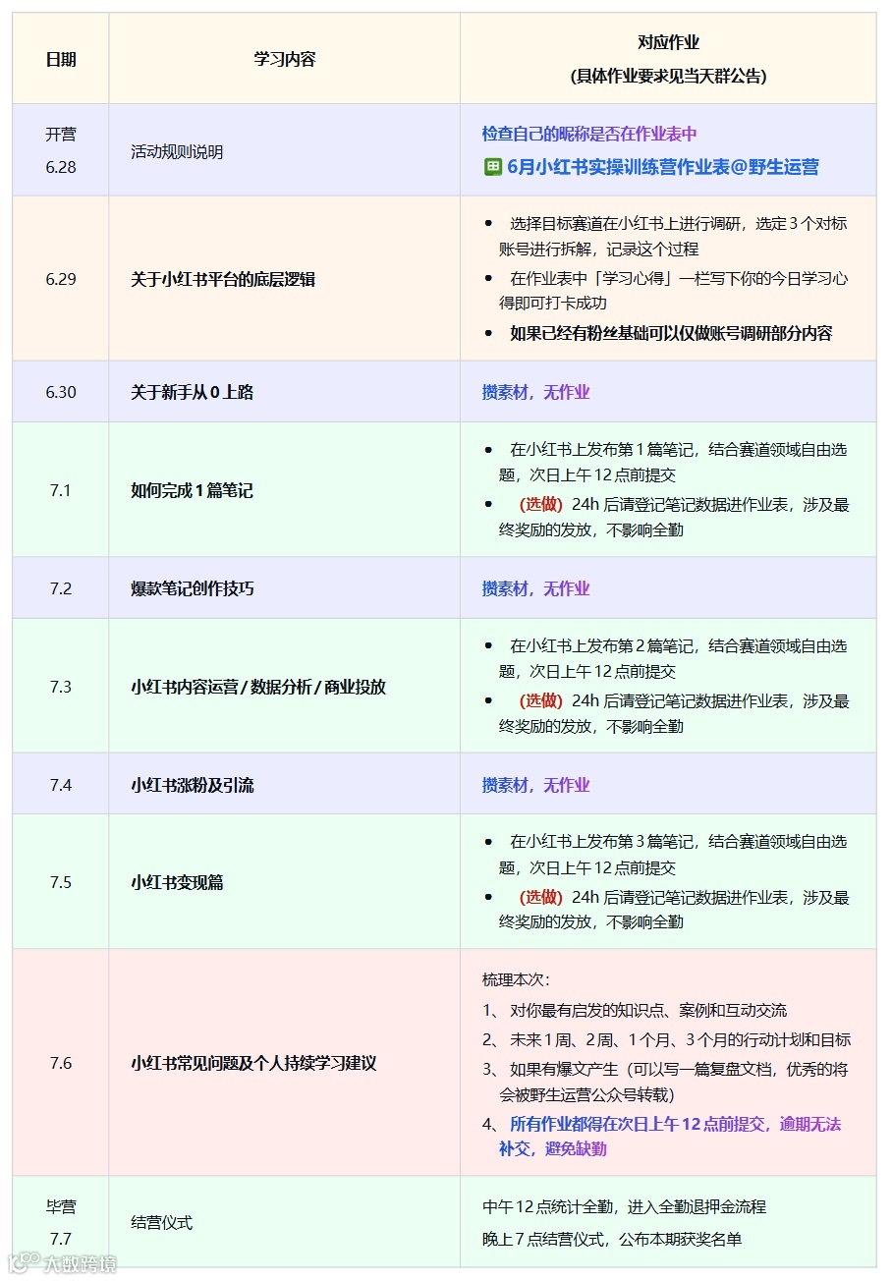Click 小红书常见问题及个人持续学习建议 cell
The image size is (892, 1281).
(285, 1063)
